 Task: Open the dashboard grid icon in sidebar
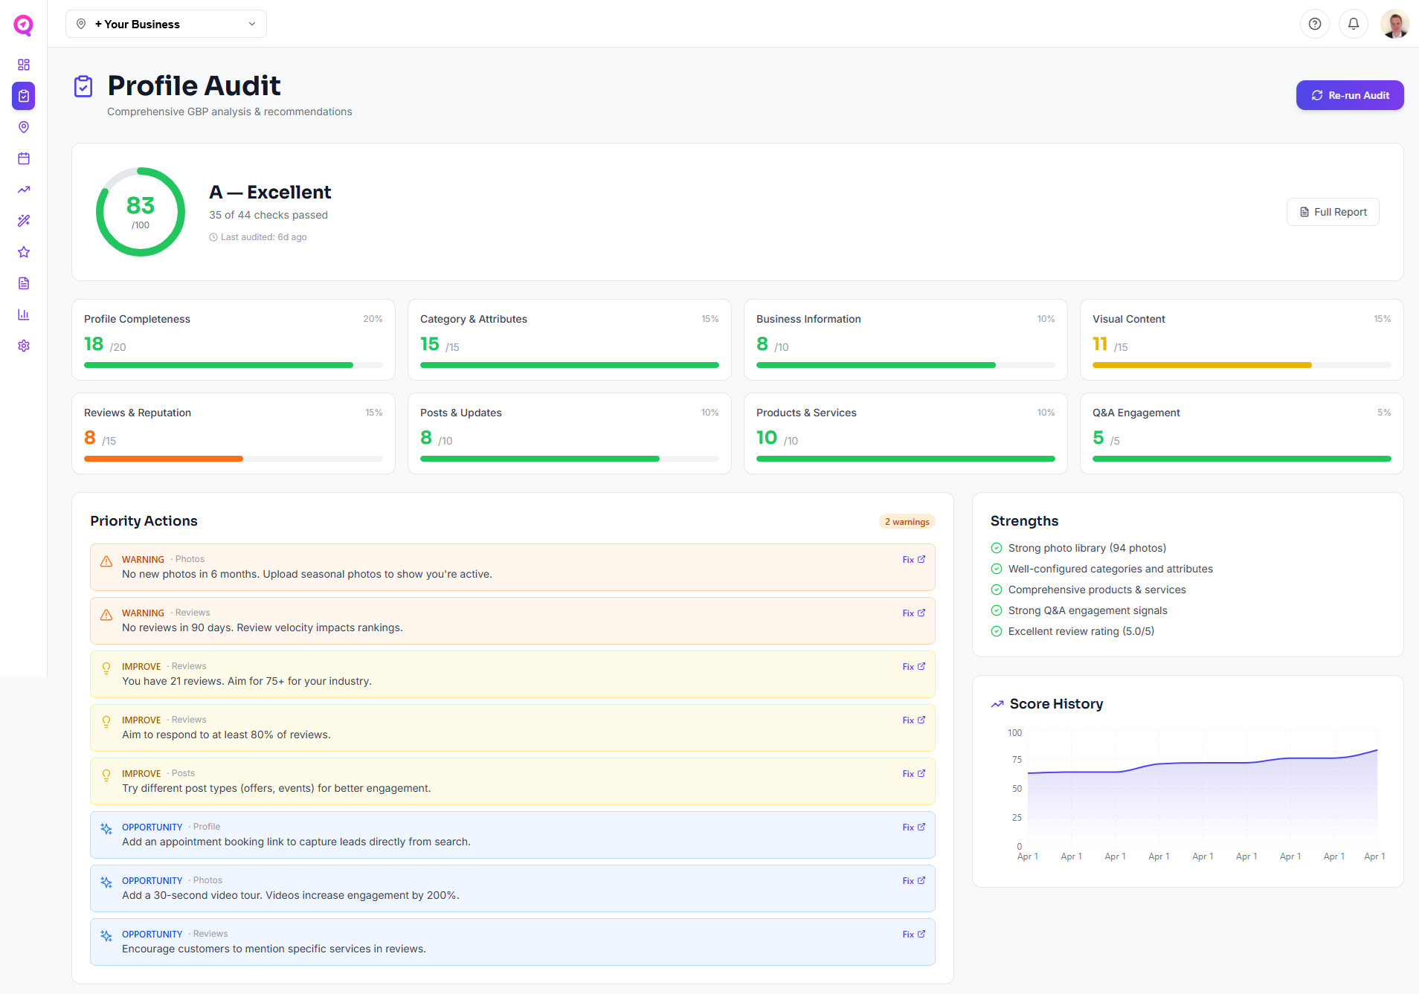coord(23,65)
